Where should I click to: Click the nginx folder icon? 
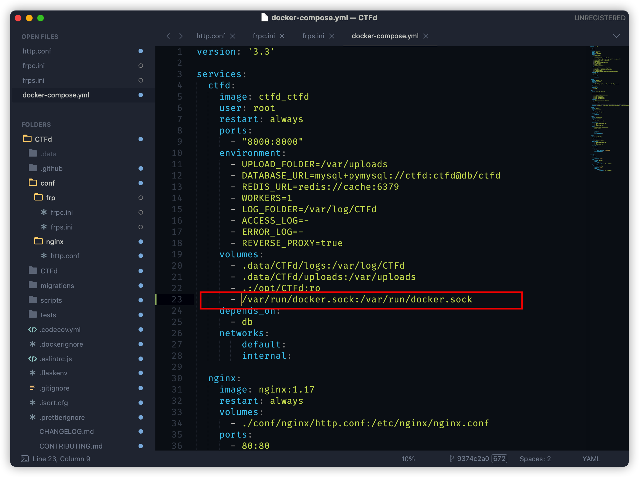(x=38, y=241)
